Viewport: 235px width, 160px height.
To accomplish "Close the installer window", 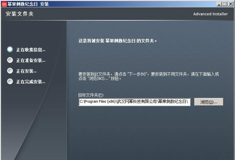I will 230,4.
